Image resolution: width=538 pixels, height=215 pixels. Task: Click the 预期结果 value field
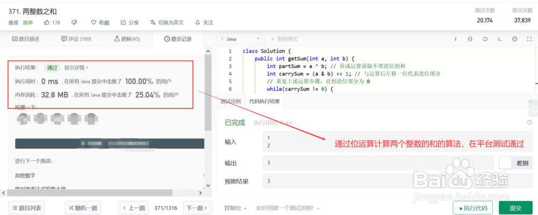coord(398,181)
